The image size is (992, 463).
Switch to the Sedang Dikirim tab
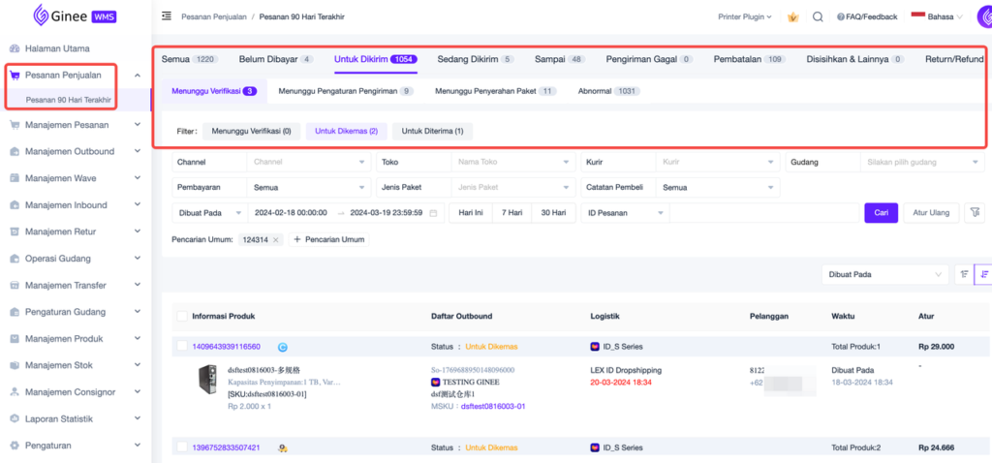[475, 59]
